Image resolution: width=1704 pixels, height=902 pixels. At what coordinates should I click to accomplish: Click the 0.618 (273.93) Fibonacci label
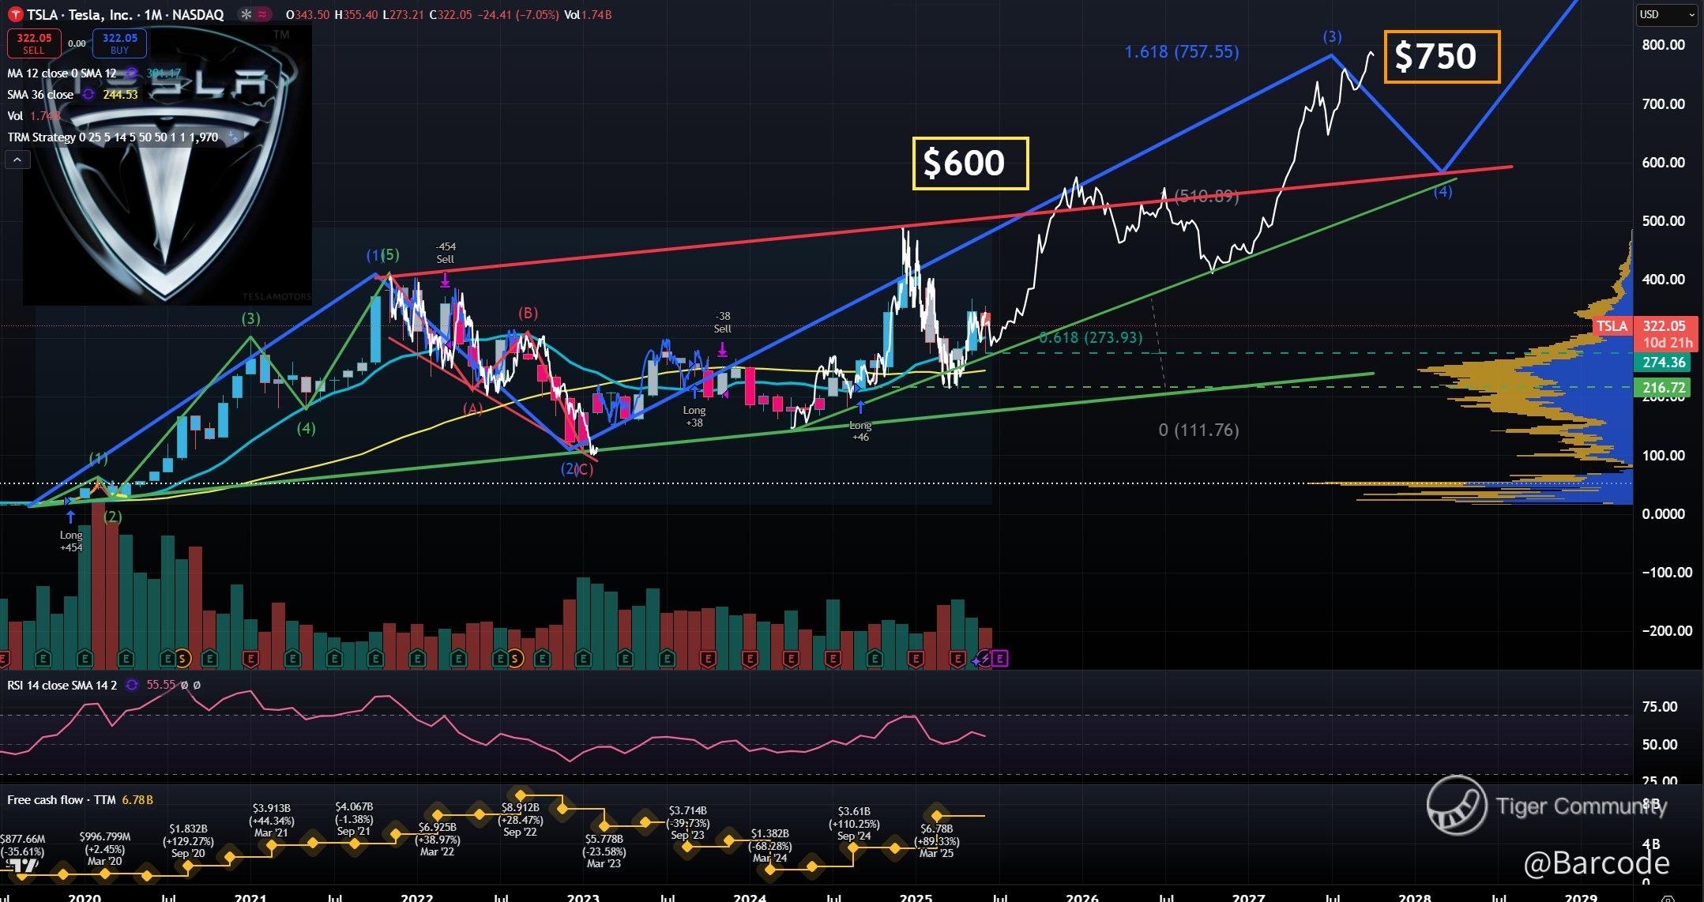[1090, 337]
